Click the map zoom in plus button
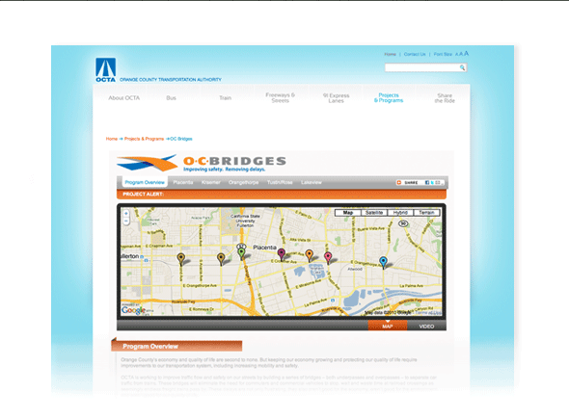Screen dimensions: 569x418 coord(126,214)
